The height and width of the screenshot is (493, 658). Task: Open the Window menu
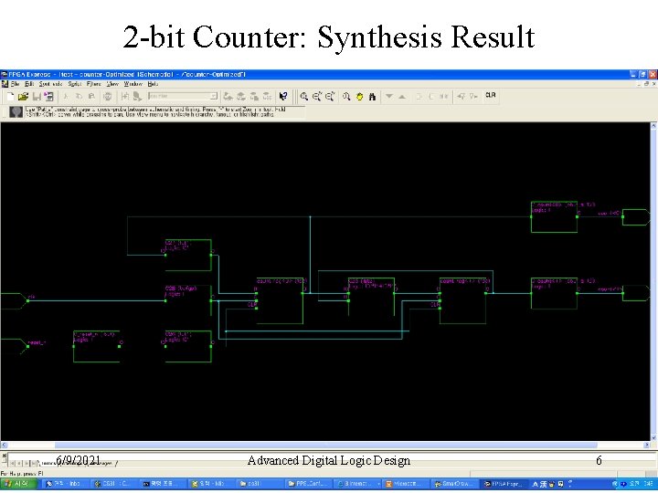133,84
